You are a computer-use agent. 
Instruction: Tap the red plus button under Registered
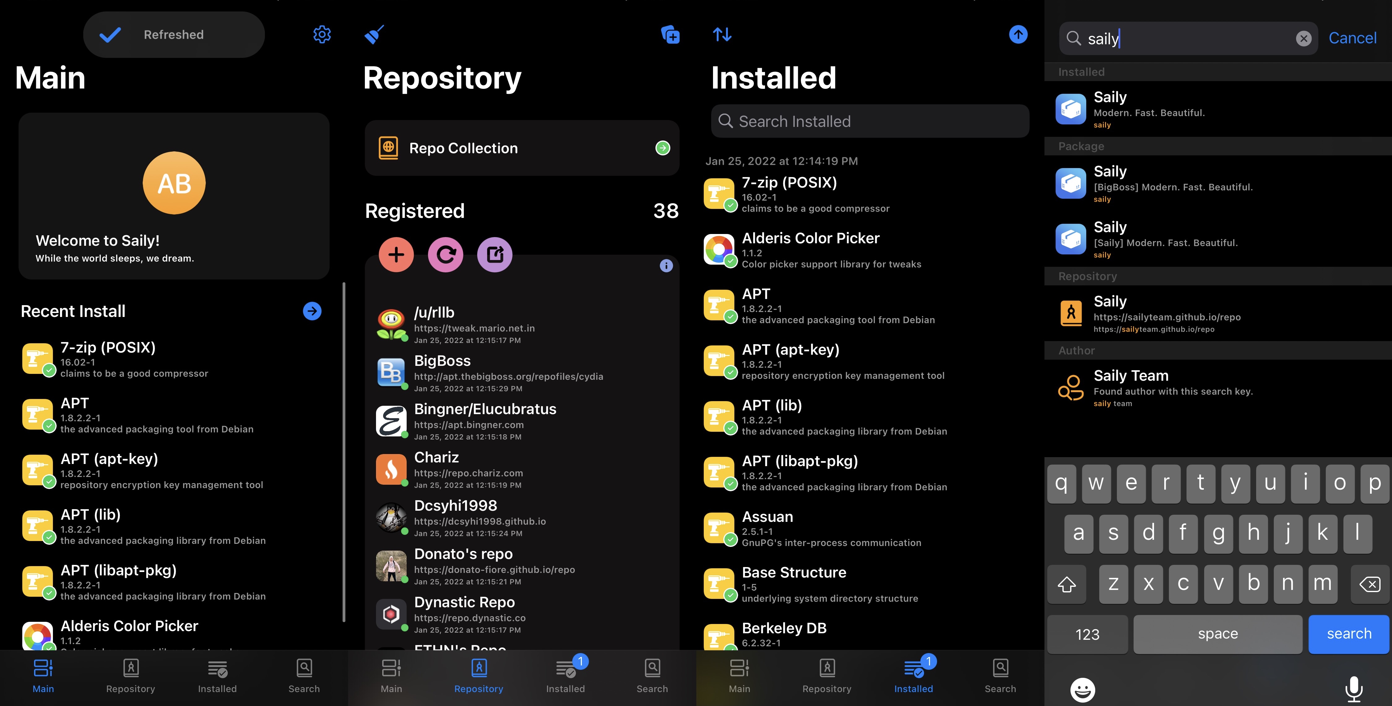coord(396,255)
